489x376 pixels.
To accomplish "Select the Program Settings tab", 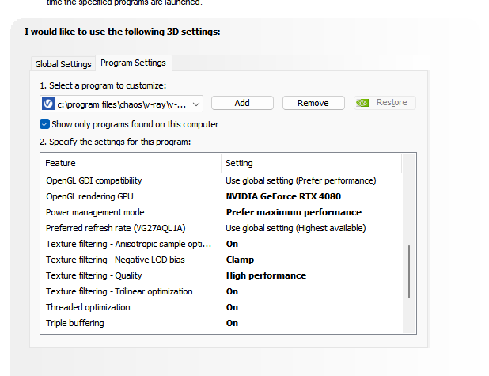I will [x=133, y=63].
